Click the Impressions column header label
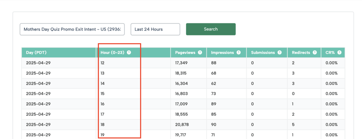This screenshot has height=139, width=362. [222, 53]
